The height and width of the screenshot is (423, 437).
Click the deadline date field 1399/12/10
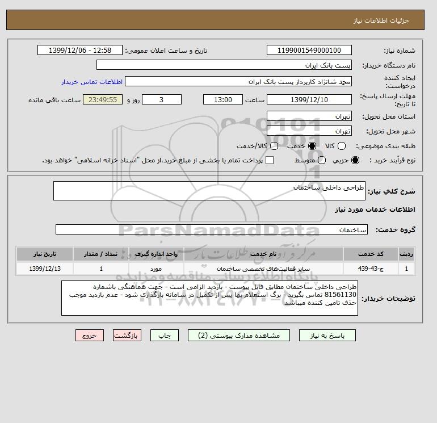click(x=309, y=99)
